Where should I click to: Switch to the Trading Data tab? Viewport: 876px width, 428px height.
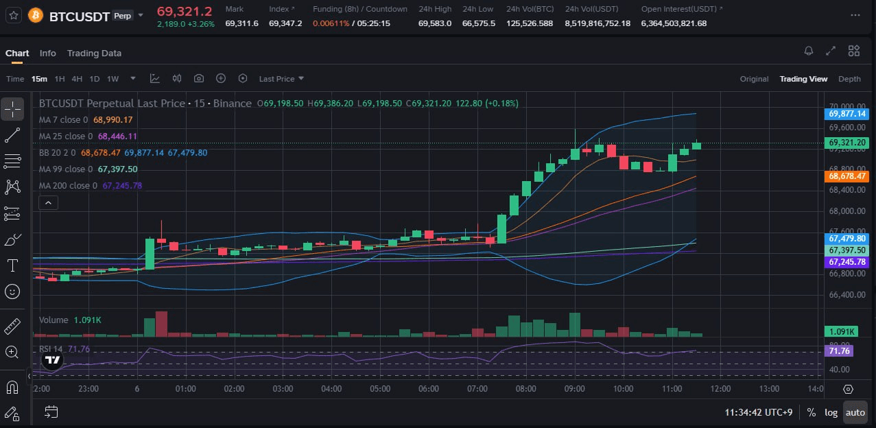[x=94, y=53]
